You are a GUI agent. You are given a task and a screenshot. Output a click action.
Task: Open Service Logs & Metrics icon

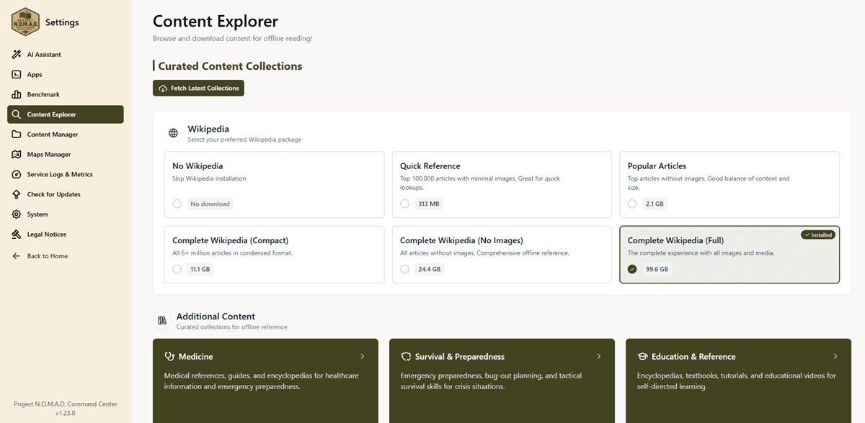(x=16, y=174)
